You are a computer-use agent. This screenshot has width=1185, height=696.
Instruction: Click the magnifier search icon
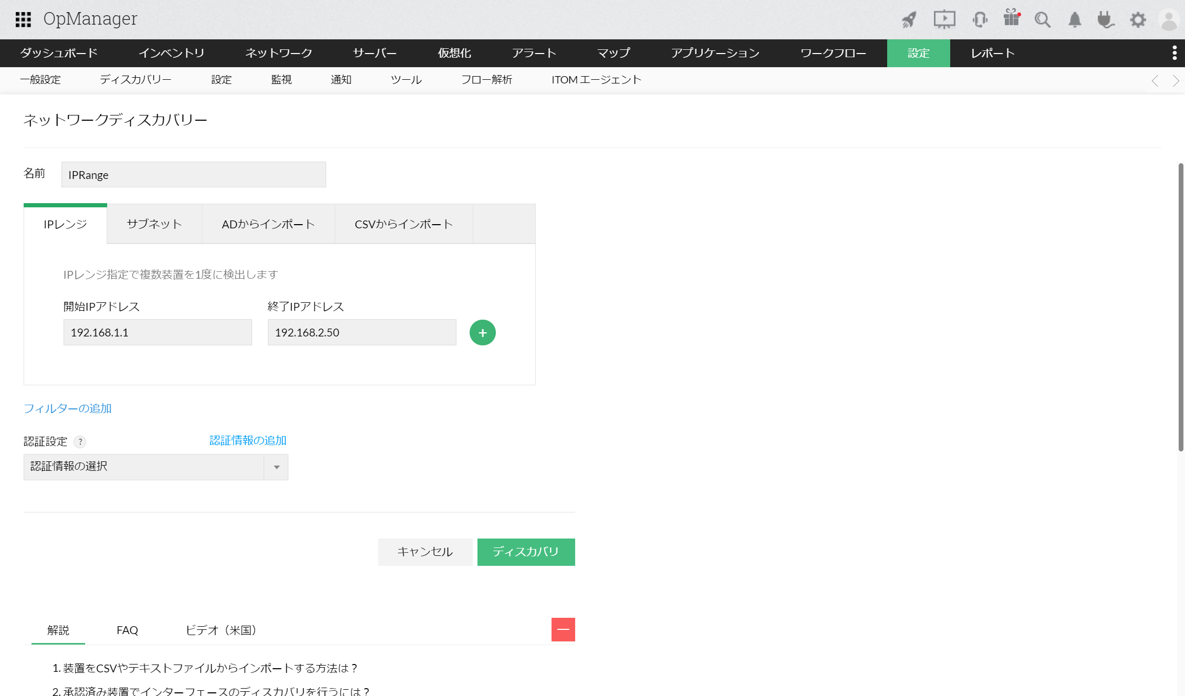(1043, 20)
